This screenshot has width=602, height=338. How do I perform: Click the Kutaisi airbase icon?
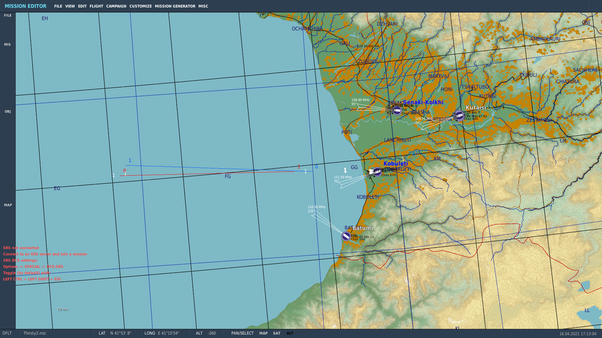(x=459, y=115)
